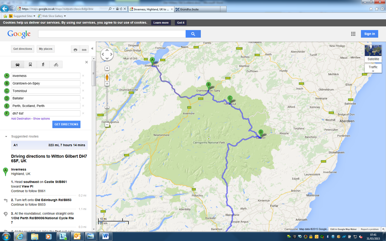Viewport: 386px width, 241px height.
Task: Open the Google apps grid icon
Action: pos(353,34)
